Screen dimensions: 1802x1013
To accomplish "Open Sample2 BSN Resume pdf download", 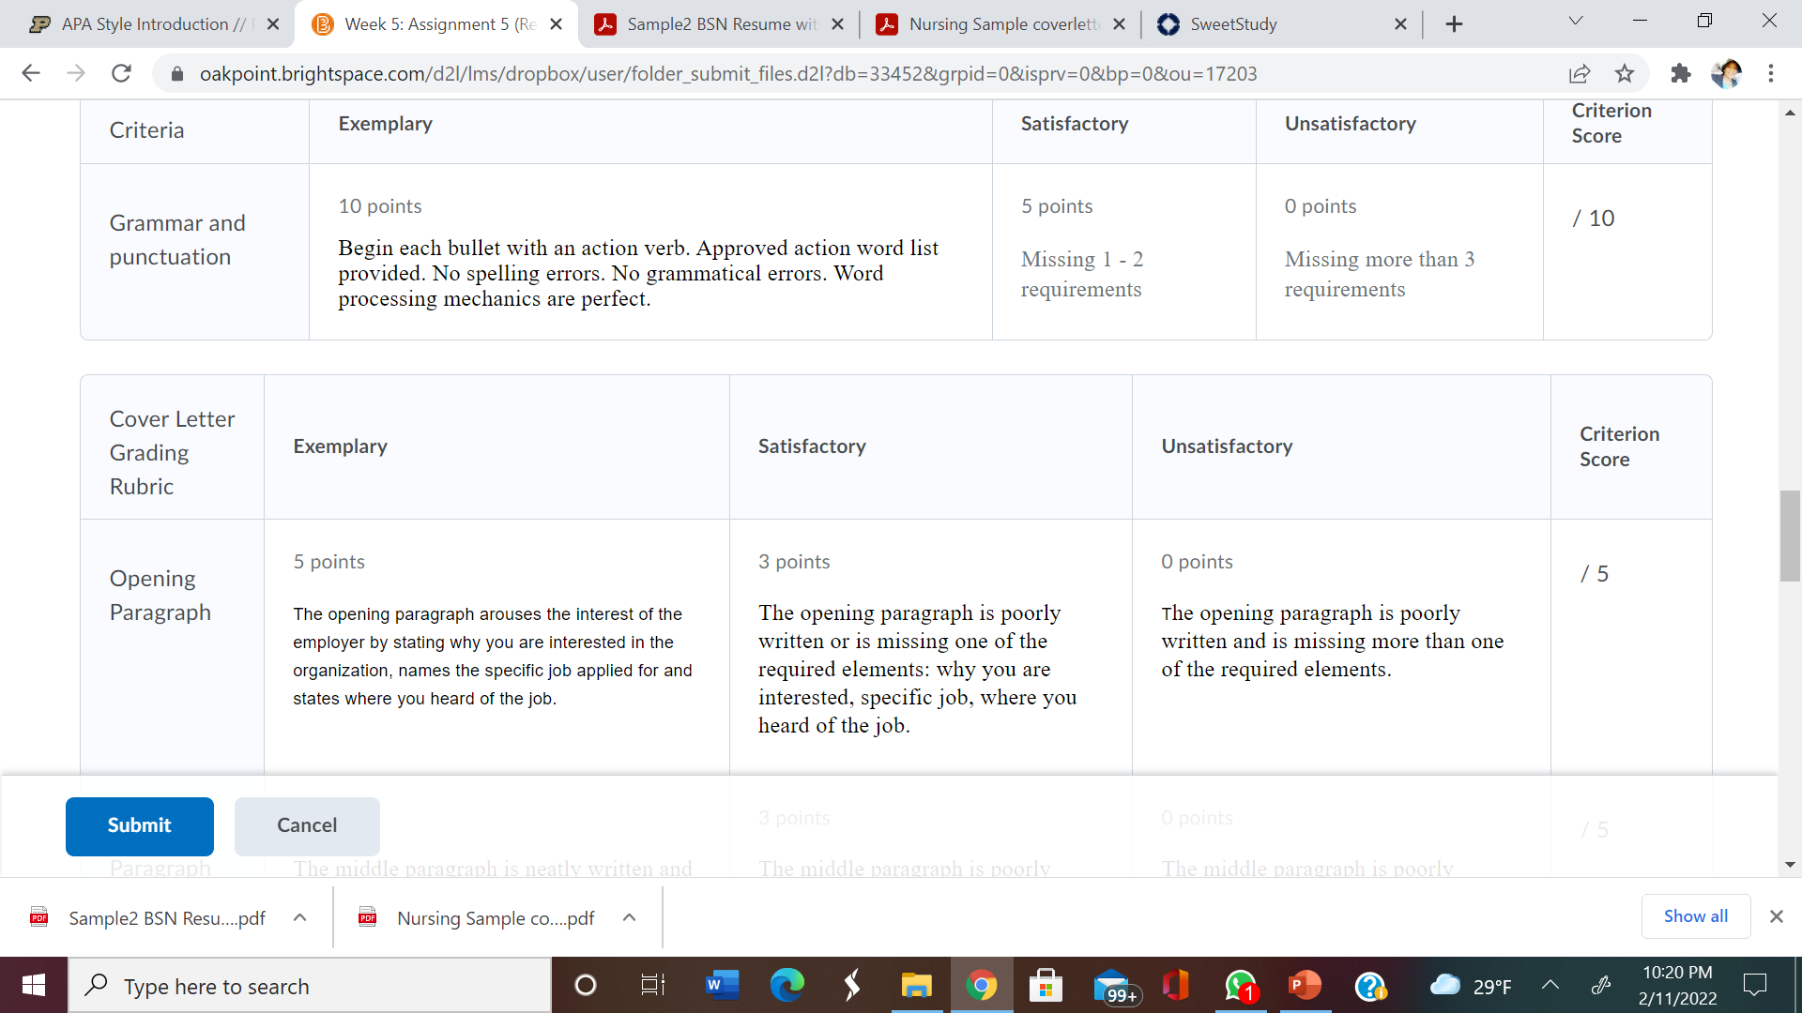I will (150, 918).
